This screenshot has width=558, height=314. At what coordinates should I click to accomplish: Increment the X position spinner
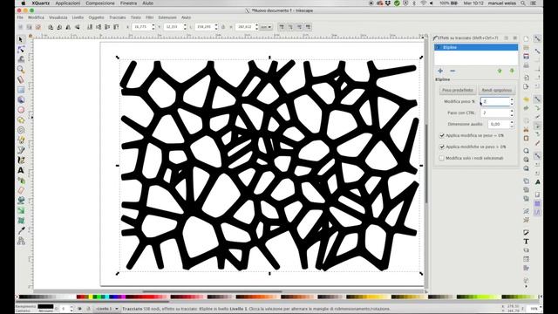click(x=153, y=25)
